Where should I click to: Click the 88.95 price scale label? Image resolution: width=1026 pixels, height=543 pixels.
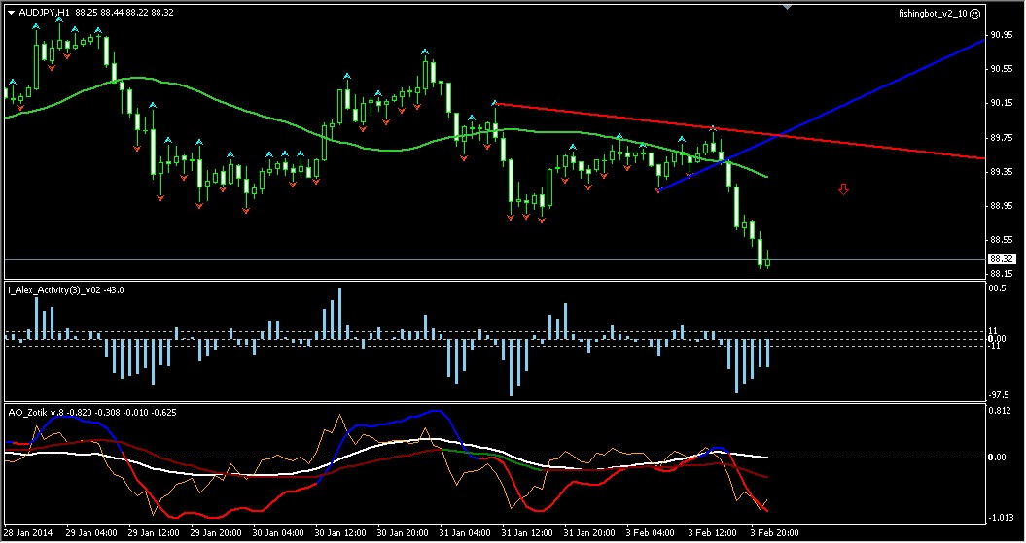point(1002,205)
